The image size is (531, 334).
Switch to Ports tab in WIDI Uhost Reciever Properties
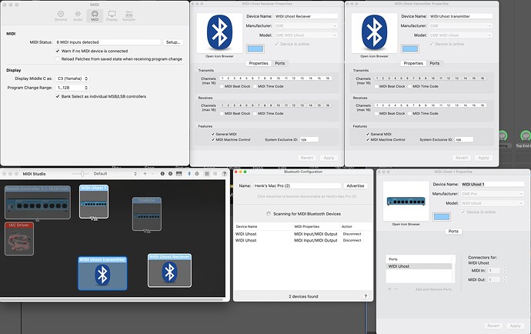279,63
